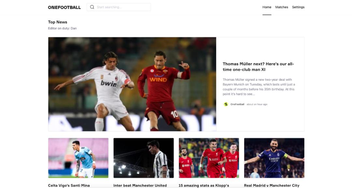Image resolution: width=352 pixels, height=188 pixels.
Task: Click the 'about an hour ago' timestamp
Action: 257,104
